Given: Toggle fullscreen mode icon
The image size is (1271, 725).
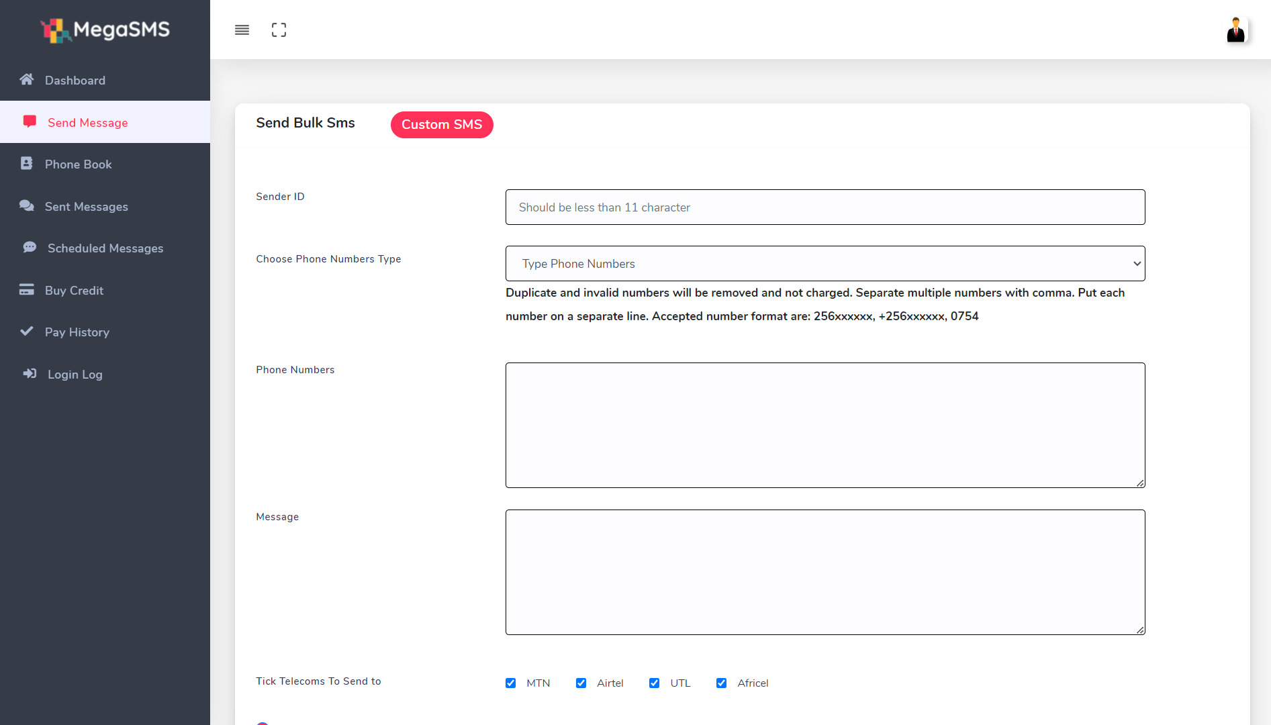Looking at the screenshot, I should [x=279, y=30].
